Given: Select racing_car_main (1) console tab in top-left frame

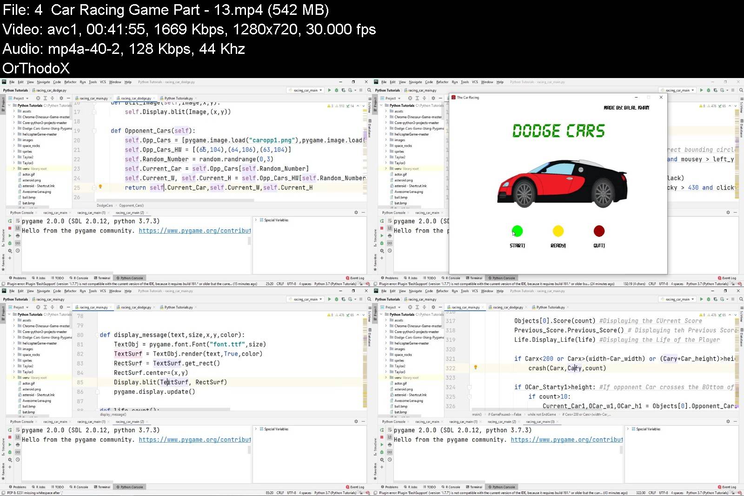Looking at the screenshot, I should (91, 213).
